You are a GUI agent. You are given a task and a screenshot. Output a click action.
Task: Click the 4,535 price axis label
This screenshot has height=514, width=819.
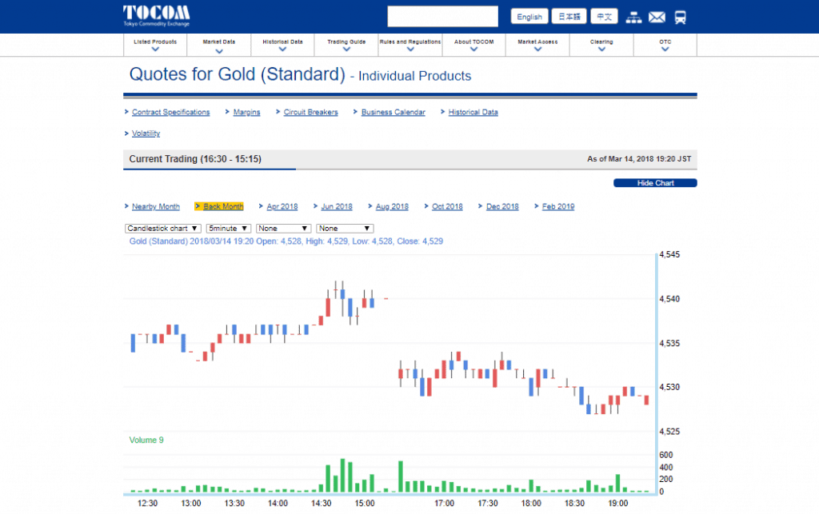point(669,344)
